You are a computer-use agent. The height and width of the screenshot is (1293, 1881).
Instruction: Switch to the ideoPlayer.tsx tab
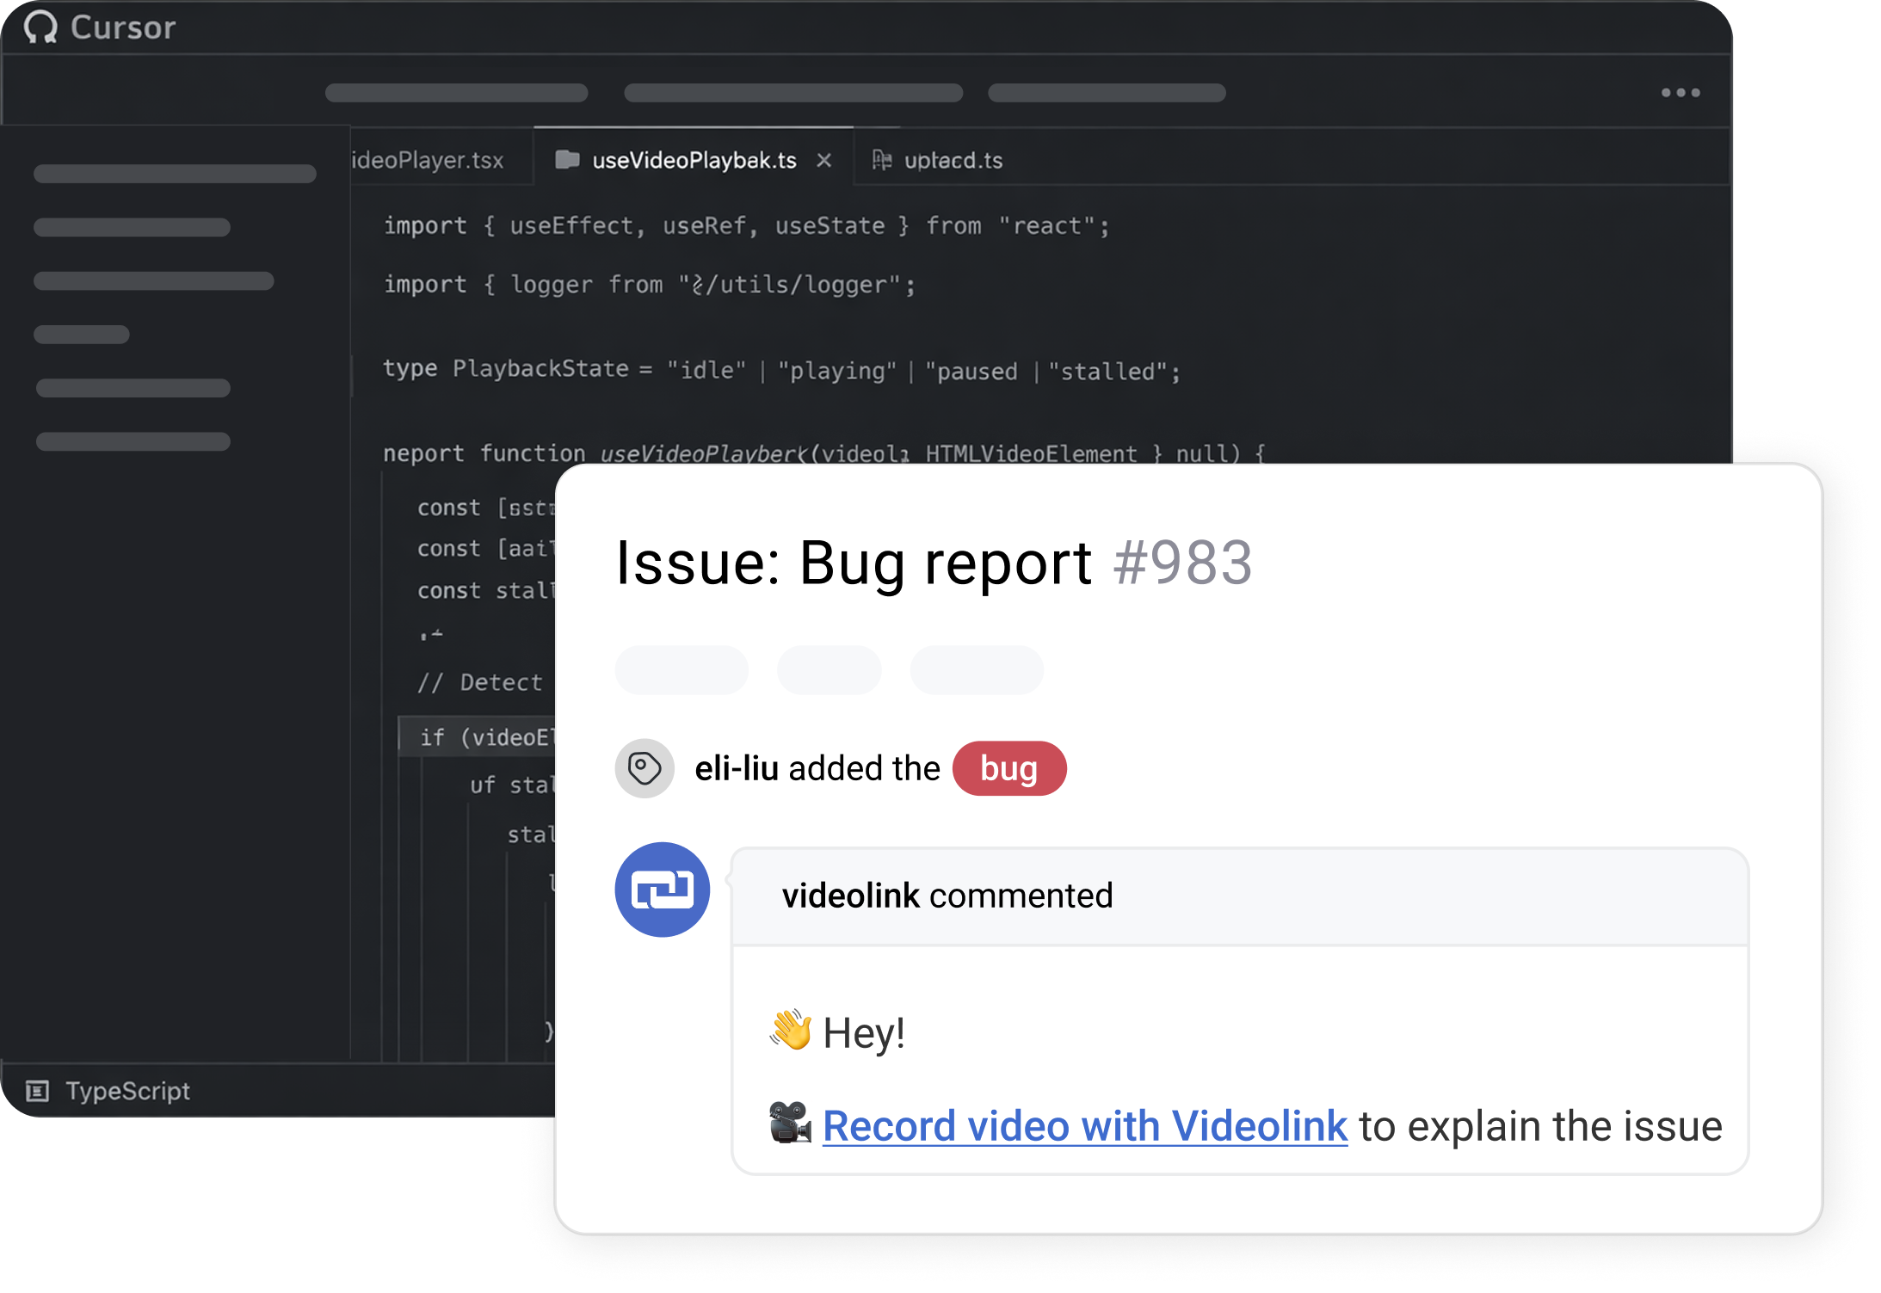coord(428,160)
